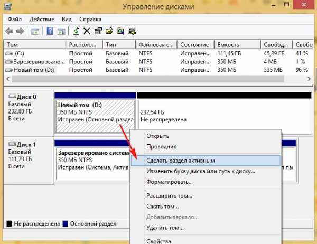Choose Свойства in the context menu
The height and width of the screenshot is (244, 317).
pos(206,240)
